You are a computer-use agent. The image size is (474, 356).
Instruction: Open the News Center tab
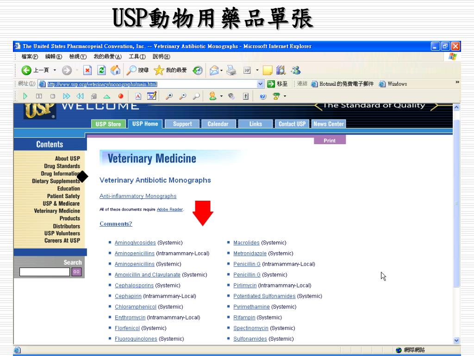[329, 124]
